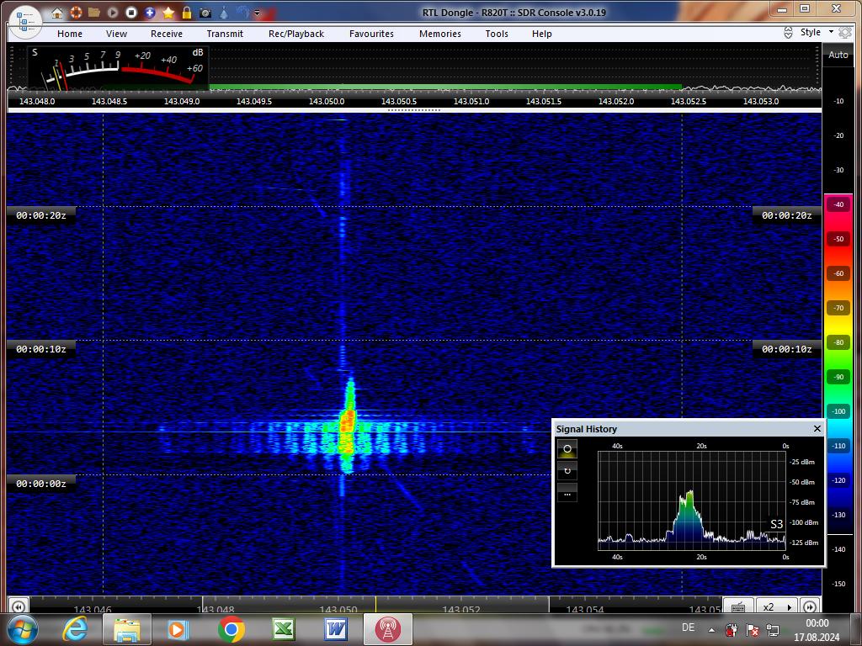Screen dimensions: 862x646
Task: Open Internet Explorer from the taskbar
Action: click(x=77, y=629)
